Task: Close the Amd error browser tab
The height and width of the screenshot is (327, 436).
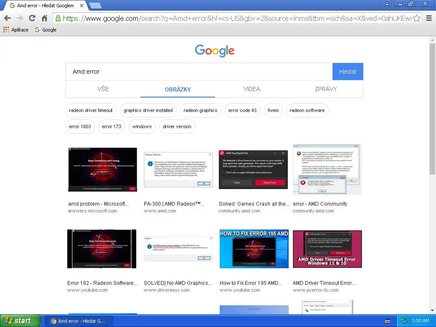Action: coord(81,6)
